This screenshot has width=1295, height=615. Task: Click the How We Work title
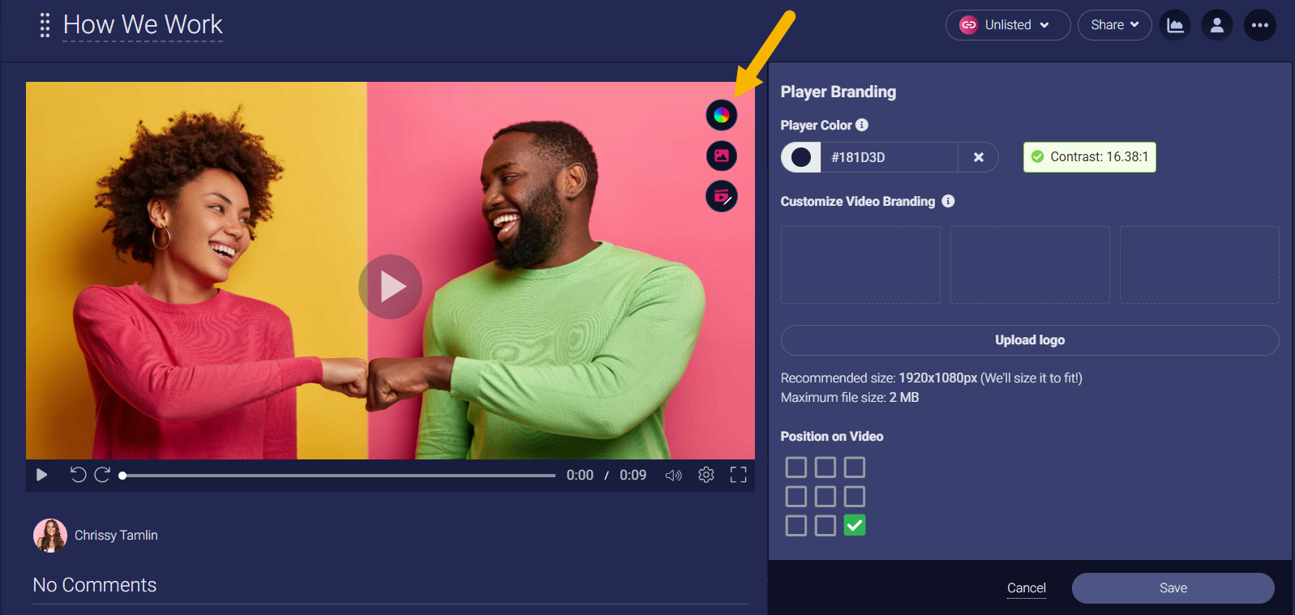click(143, 25)
